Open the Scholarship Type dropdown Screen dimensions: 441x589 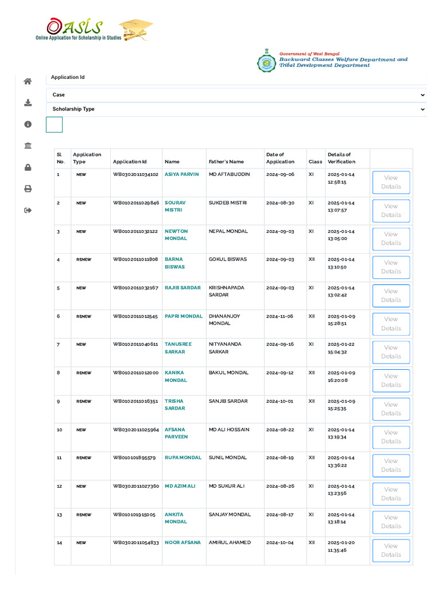click(x=236, y=109)
